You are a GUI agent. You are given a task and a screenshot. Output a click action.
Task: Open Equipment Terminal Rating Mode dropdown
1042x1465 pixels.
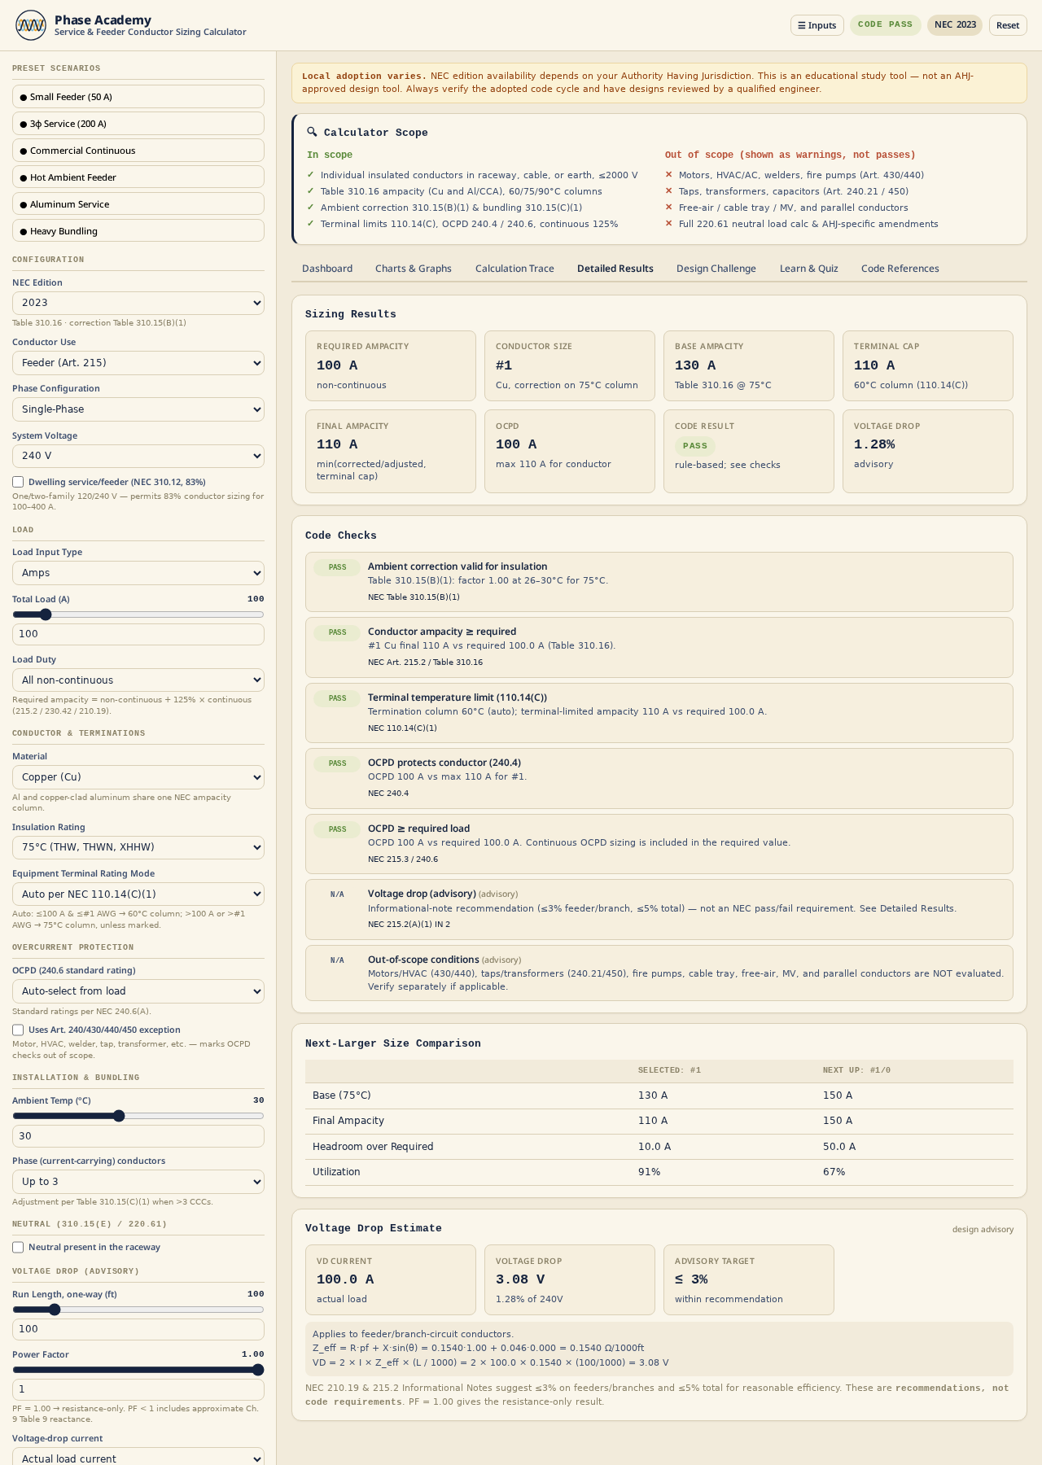click(138, 894)
